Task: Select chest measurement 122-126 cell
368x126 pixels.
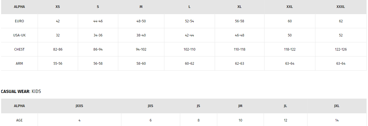Action: pyautogui.click(x=341, y=49)
